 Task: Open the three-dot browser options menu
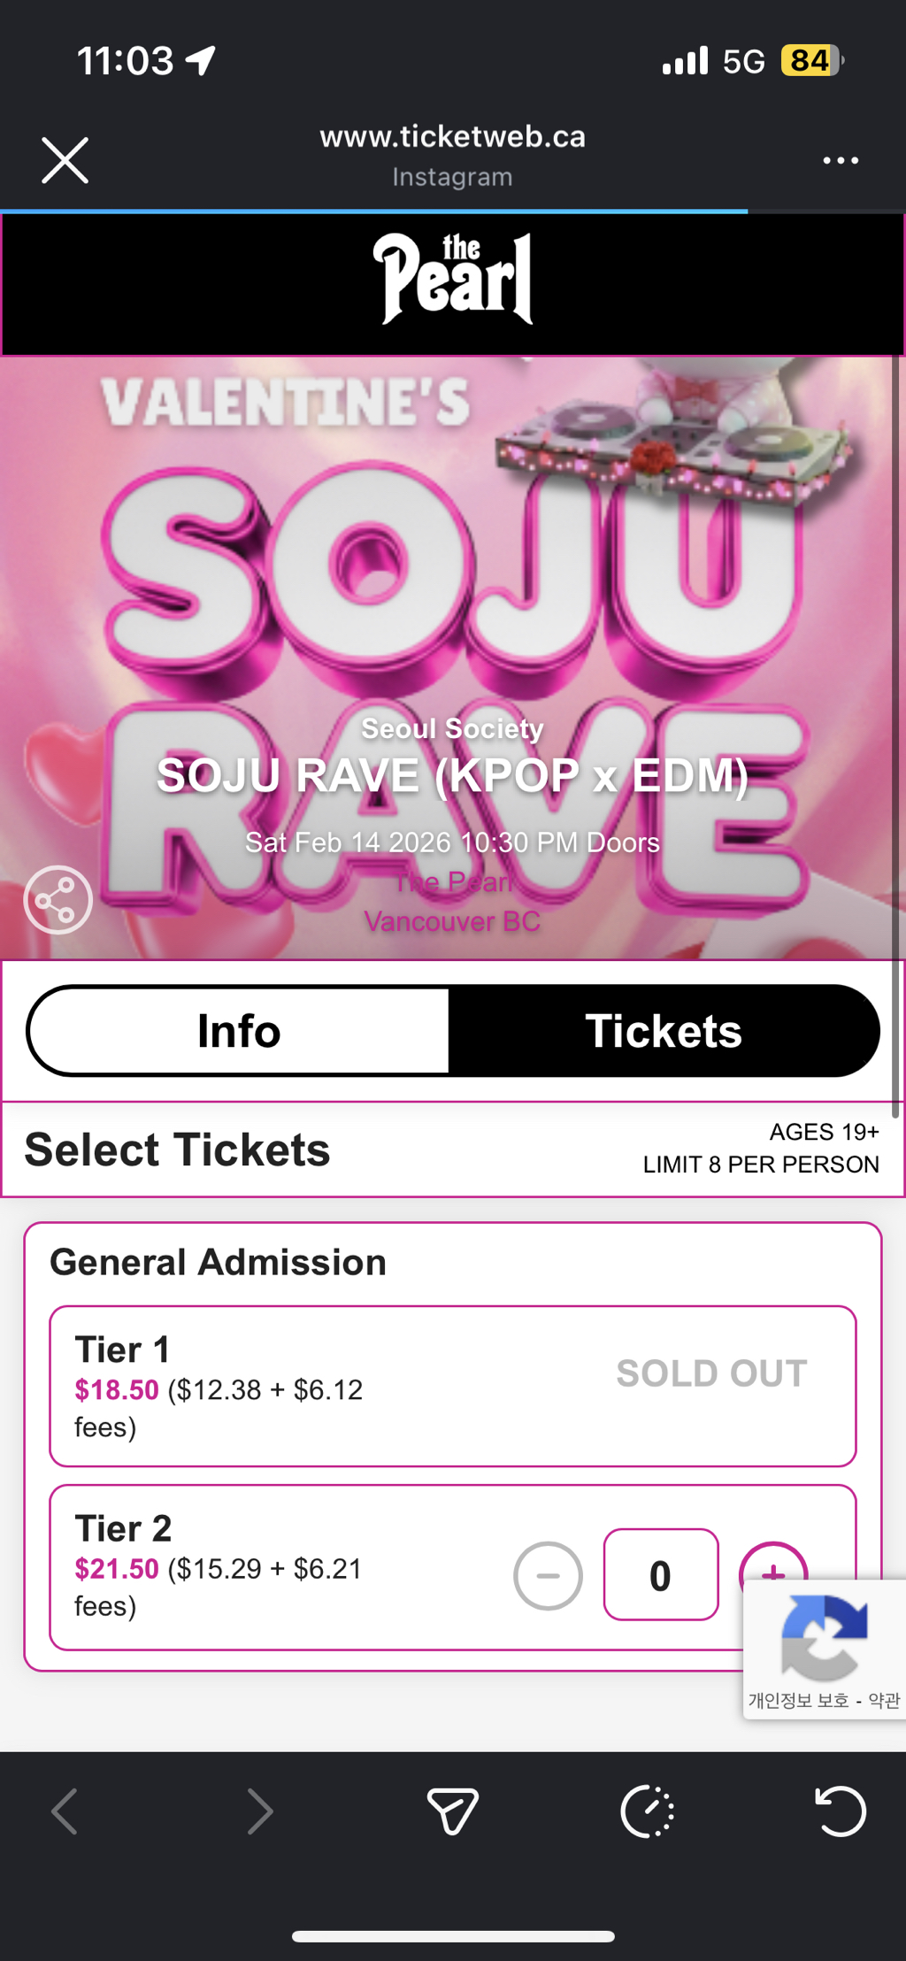click(x=840, y=160)
